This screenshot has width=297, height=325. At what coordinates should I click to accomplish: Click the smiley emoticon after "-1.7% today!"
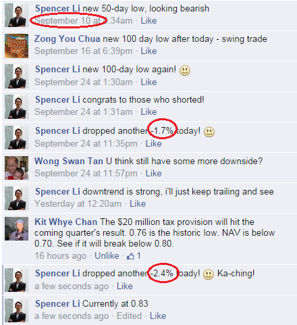pos(209,132)
